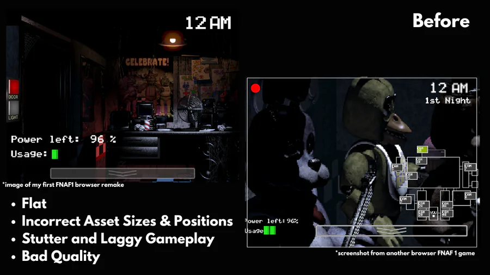Click the green usage bar in office view

pyautogui.click(x=54, y=154)
